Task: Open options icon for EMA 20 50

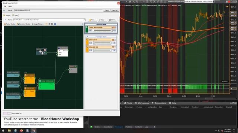Action: tap(114, 40)
